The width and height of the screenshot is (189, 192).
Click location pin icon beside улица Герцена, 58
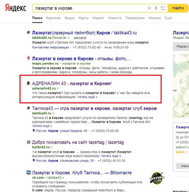click(34, 131)
